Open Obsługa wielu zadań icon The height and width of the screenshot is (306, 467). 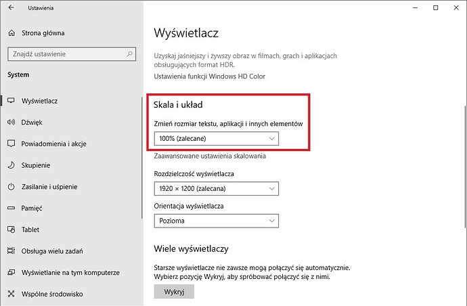click(11, 251)
